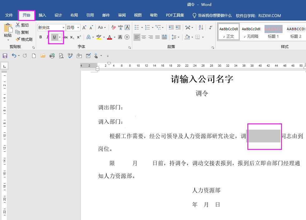
Task: Center-align the paragraph text
Action: (144, 37)
